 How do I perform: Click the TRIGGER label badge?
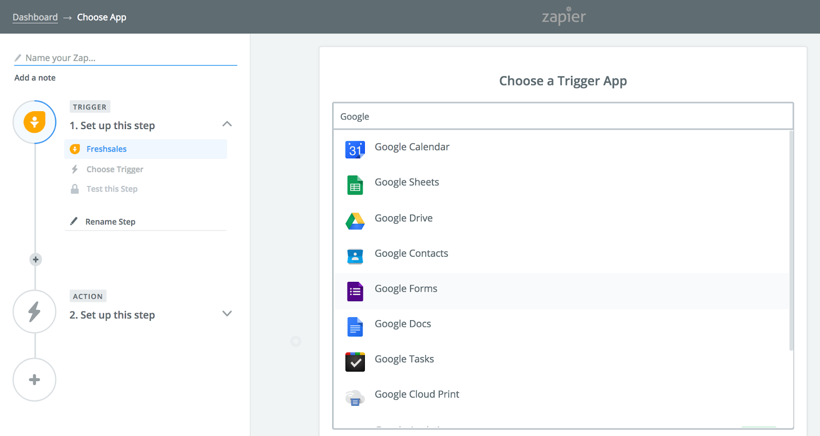[x=90, y=107]
